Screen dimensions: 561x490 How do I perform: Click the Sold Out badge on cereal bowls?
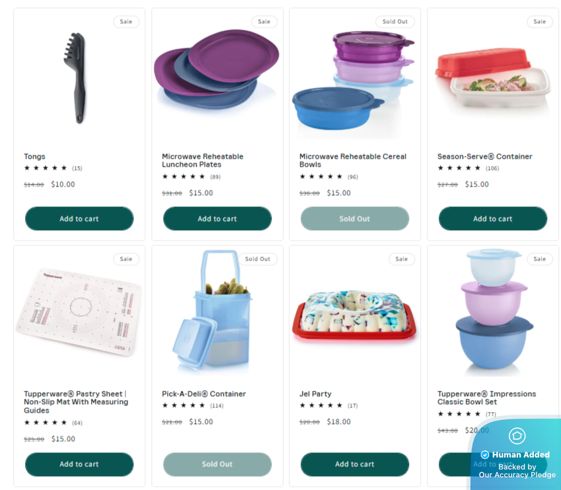click(x=395, y=21)
